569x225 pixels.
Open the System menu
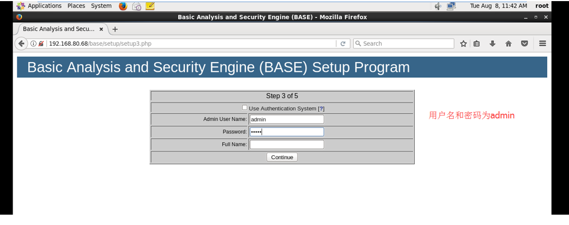point(101,6)
